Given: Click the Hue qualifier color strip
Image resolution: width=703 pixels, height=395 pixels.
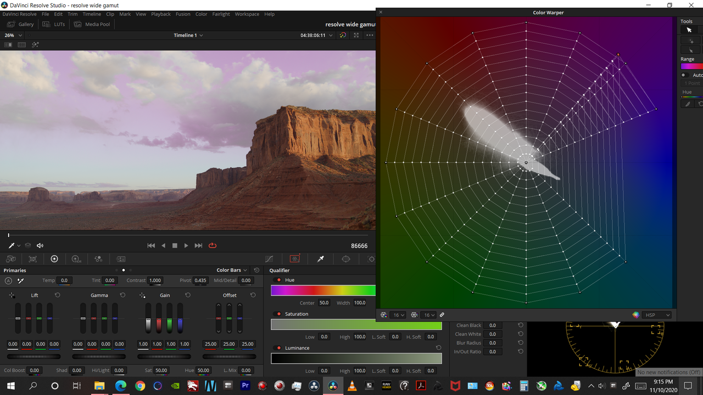Looking at the screenshot, I should pyautogui.click(x=323, y=291).
